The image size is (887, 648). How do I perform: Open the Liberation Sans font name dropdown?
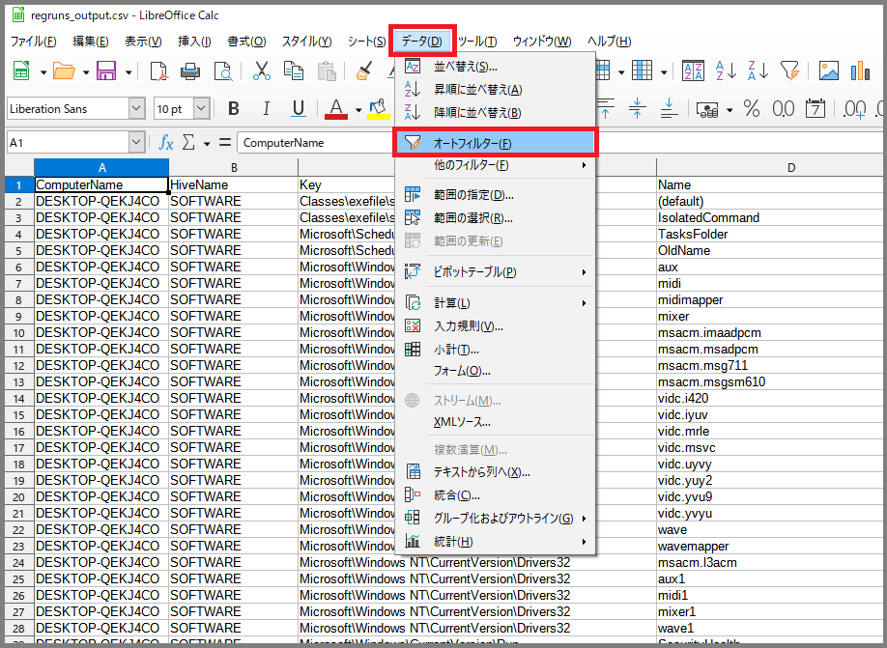coord(136,108)
